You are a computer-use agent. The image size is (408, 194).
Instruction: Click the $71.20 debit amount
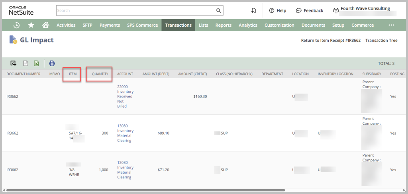coord(163,170)
